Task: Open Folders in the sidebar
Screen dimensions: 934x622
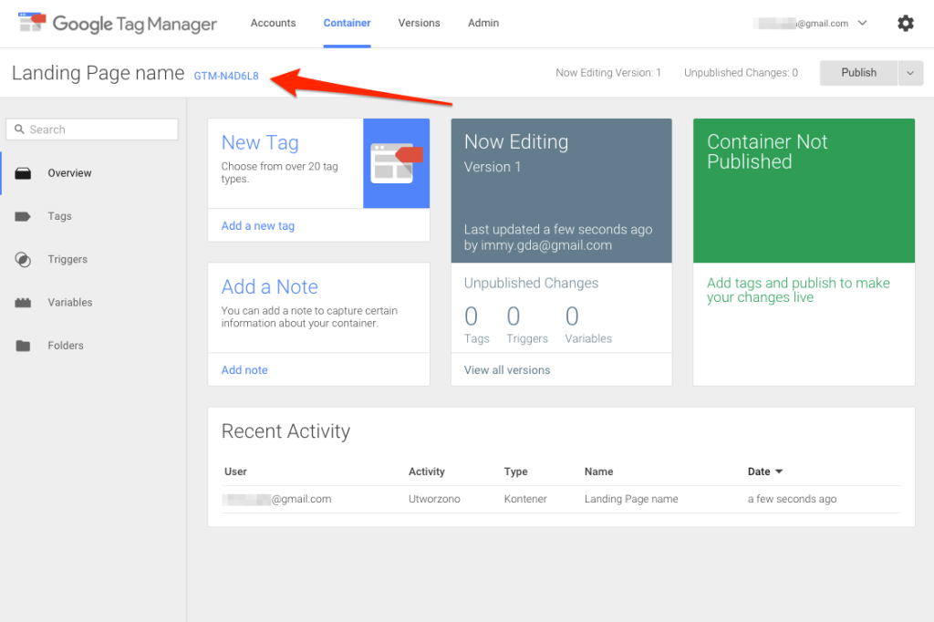Action: 66,346
